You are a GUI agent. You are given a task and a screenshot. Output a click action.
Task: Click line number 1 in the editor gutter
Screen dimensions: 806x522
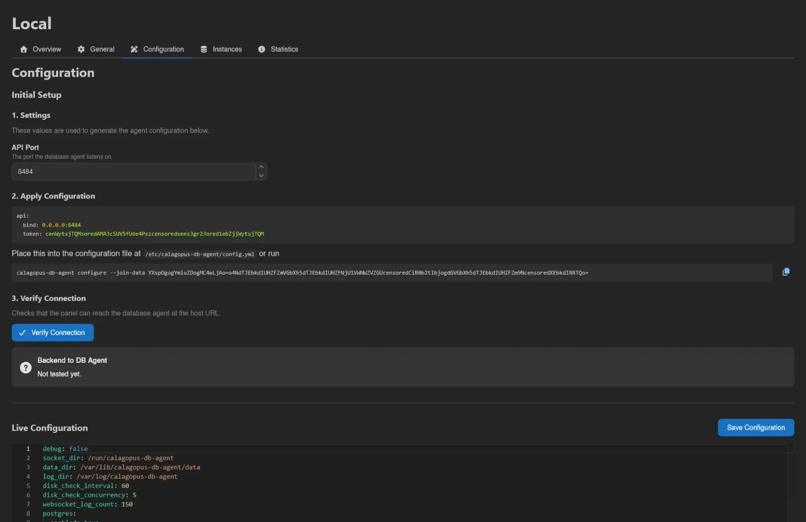pos(28,449)
